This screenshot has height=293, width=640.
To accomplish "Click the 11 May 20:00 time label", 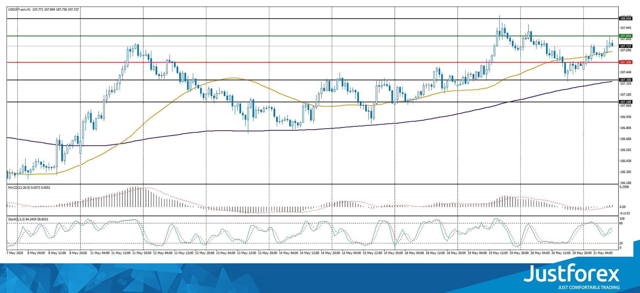I will 142,253.
